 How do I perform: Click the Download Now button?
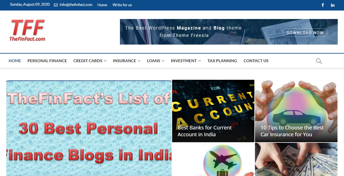(305, 33)
